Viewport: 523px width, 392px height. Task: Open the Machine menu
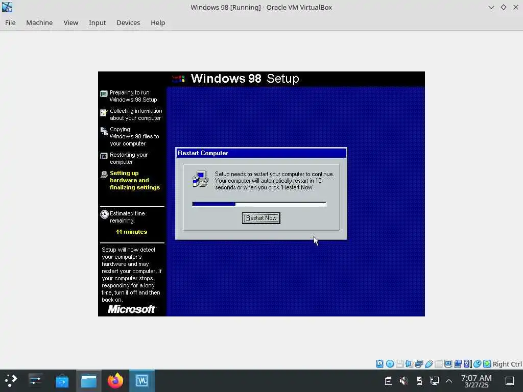coord(39,22)
